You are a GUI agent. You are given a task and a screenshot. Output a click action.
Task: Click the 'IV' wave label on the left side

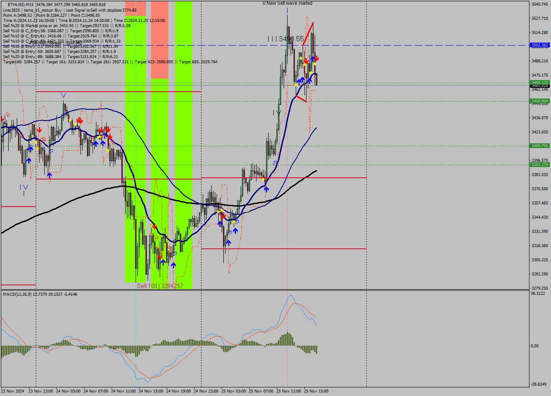24,186
